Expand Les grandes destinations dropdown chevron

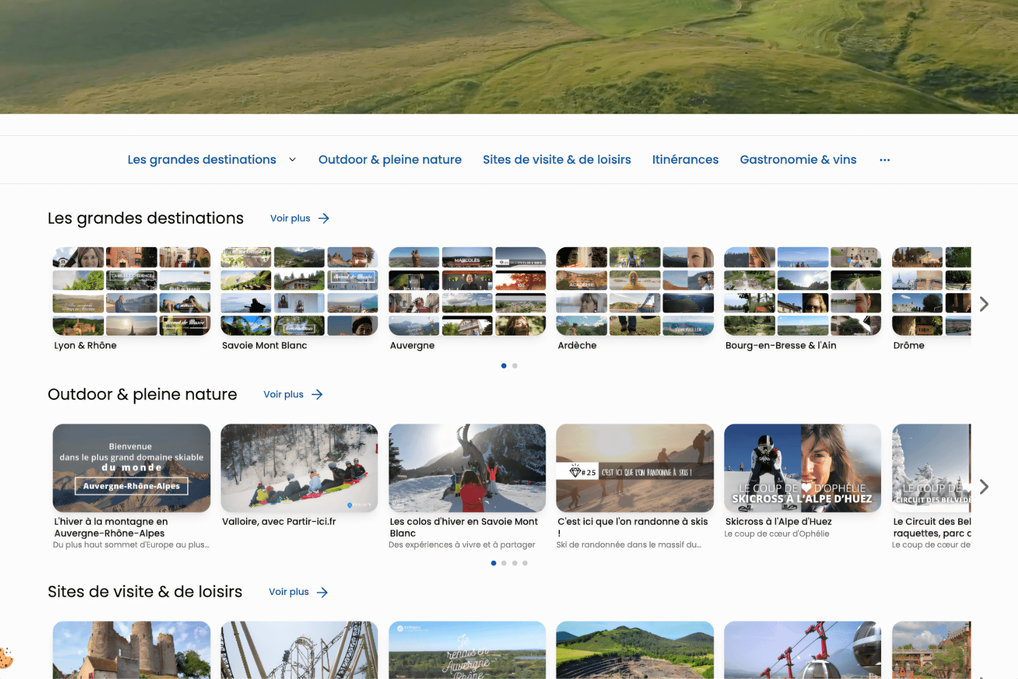coord(292,160)
